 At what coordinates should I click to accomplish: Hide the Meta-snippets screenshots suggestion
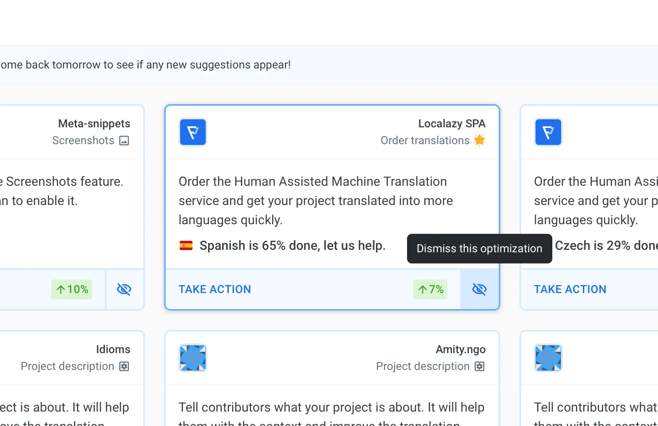124,289
